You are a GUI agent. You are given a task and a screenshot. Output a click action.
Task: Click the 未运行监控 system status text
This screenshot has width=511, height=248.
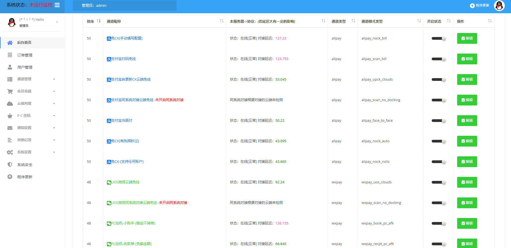[41, 5]
